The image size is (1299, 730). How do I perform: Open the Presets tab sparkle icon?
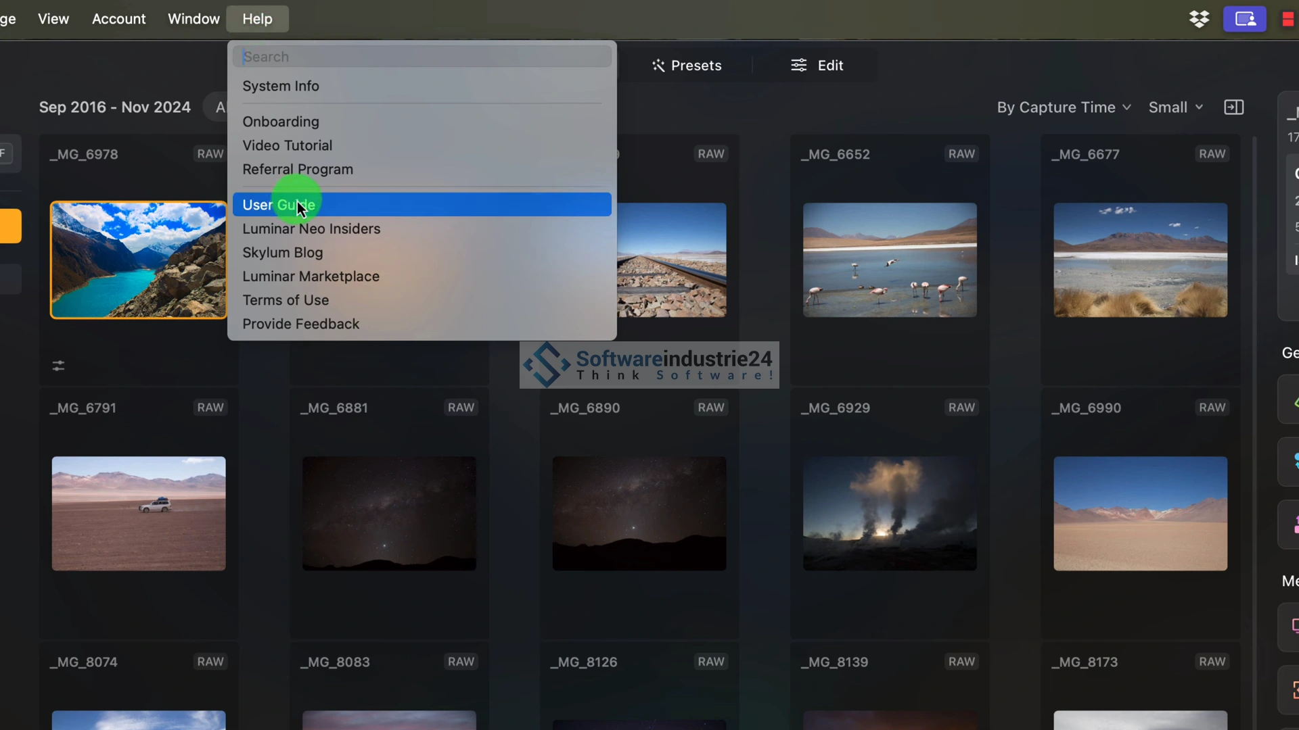coord(658,66)
